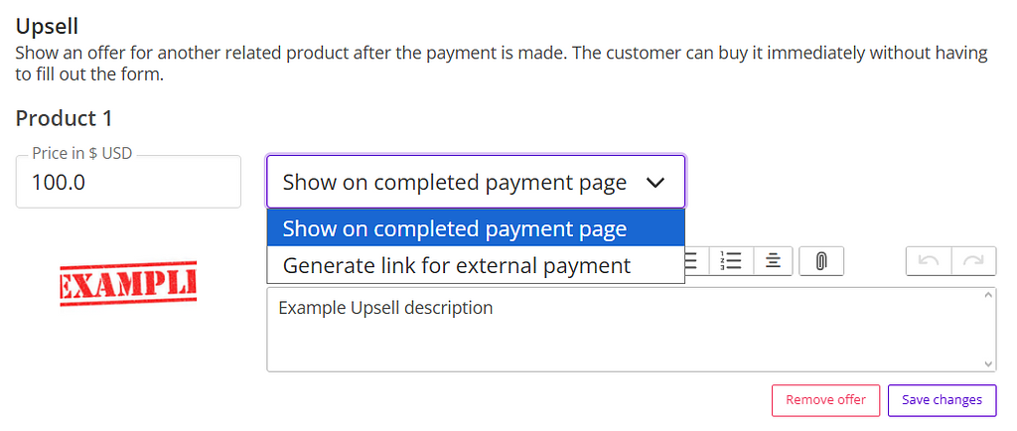Click the numbered list icon
The image size is (1017, 431).
pyautogui.click(x=731, y=261)
